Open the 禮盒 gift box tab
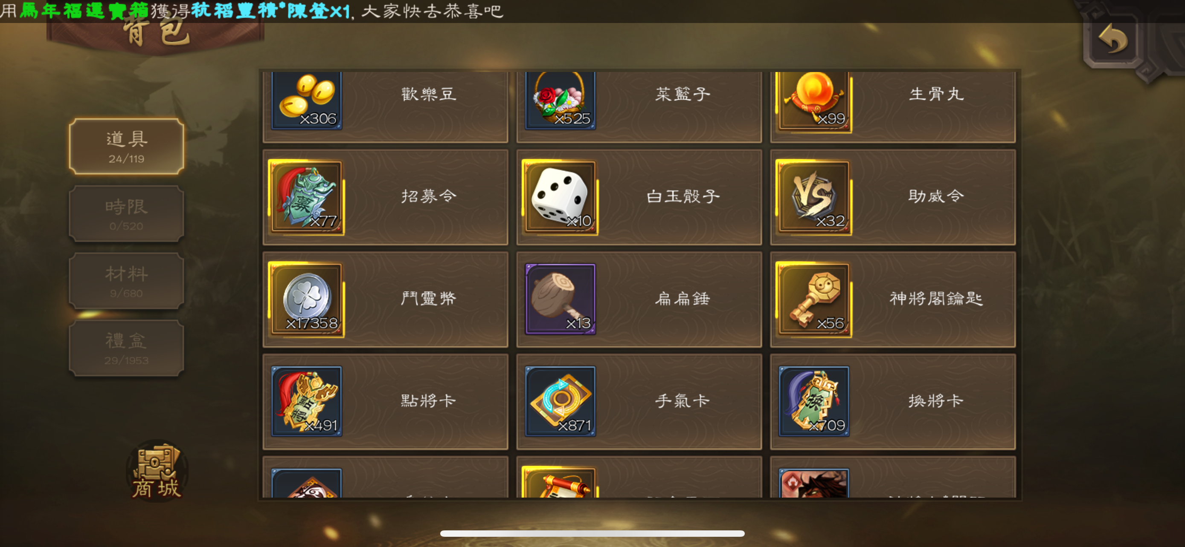This screenshot has width=1185, height=547. pyautogui.click(x=127, y=348)
